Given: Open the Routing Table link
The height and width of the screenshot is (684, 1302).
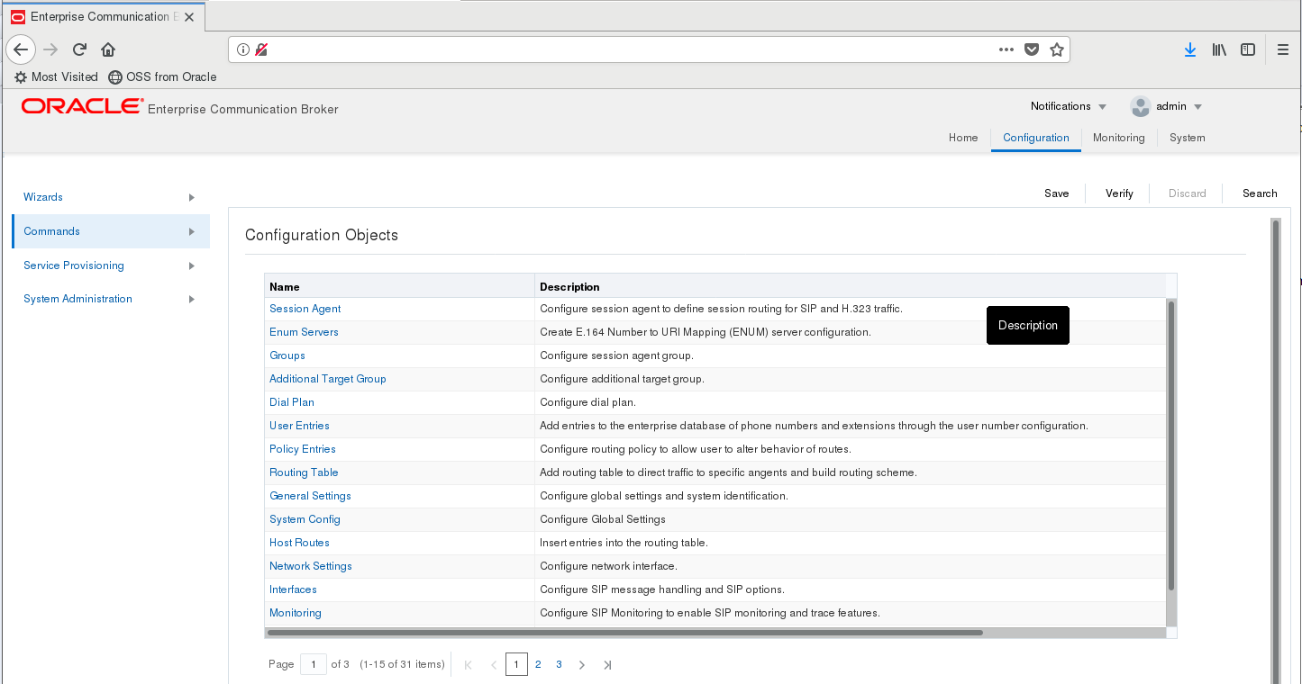Looking at the screenshot, I should pyautogui.click(x=304, y=472).
